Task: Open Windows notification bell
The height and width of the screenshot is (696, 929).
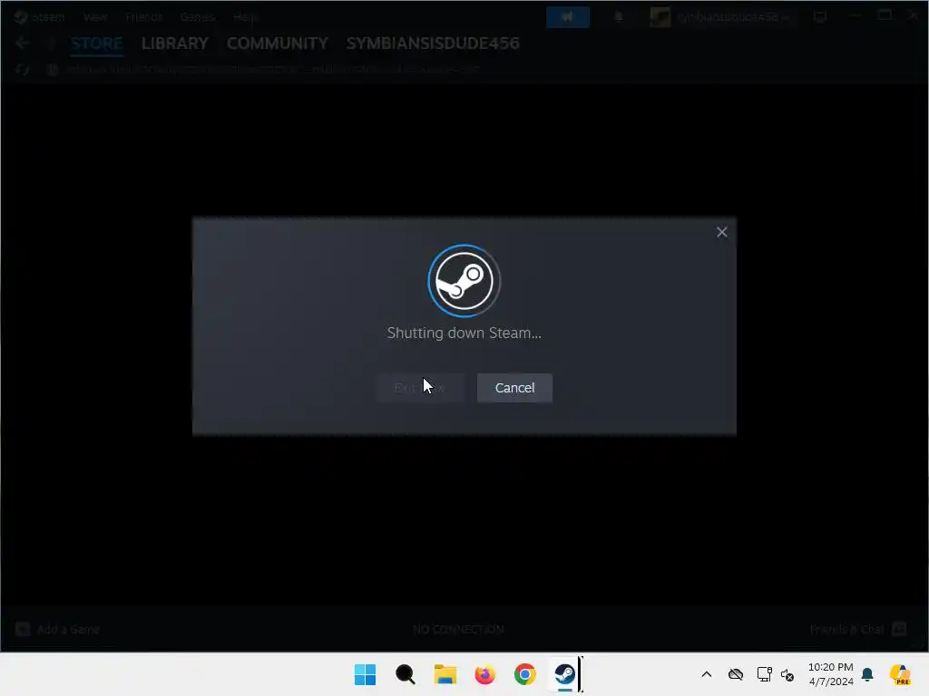Action: 867,674
